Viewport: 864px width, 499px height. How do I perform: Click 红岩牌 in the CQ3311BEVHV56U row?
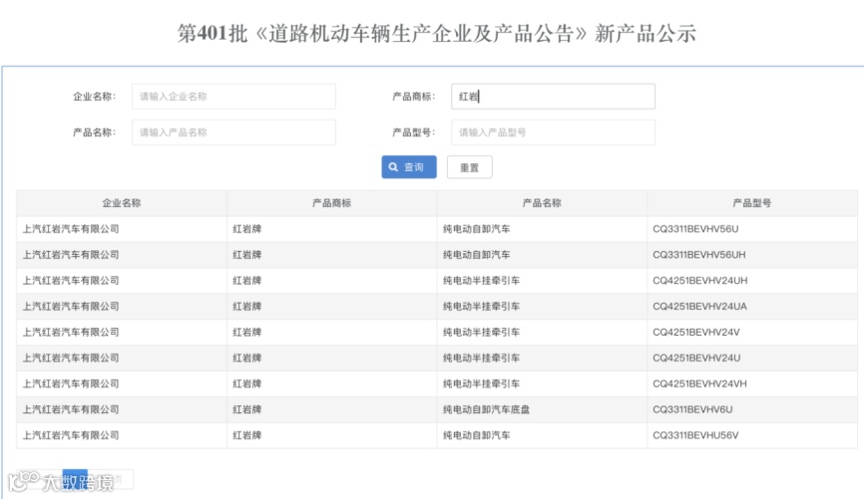(246, 229)
